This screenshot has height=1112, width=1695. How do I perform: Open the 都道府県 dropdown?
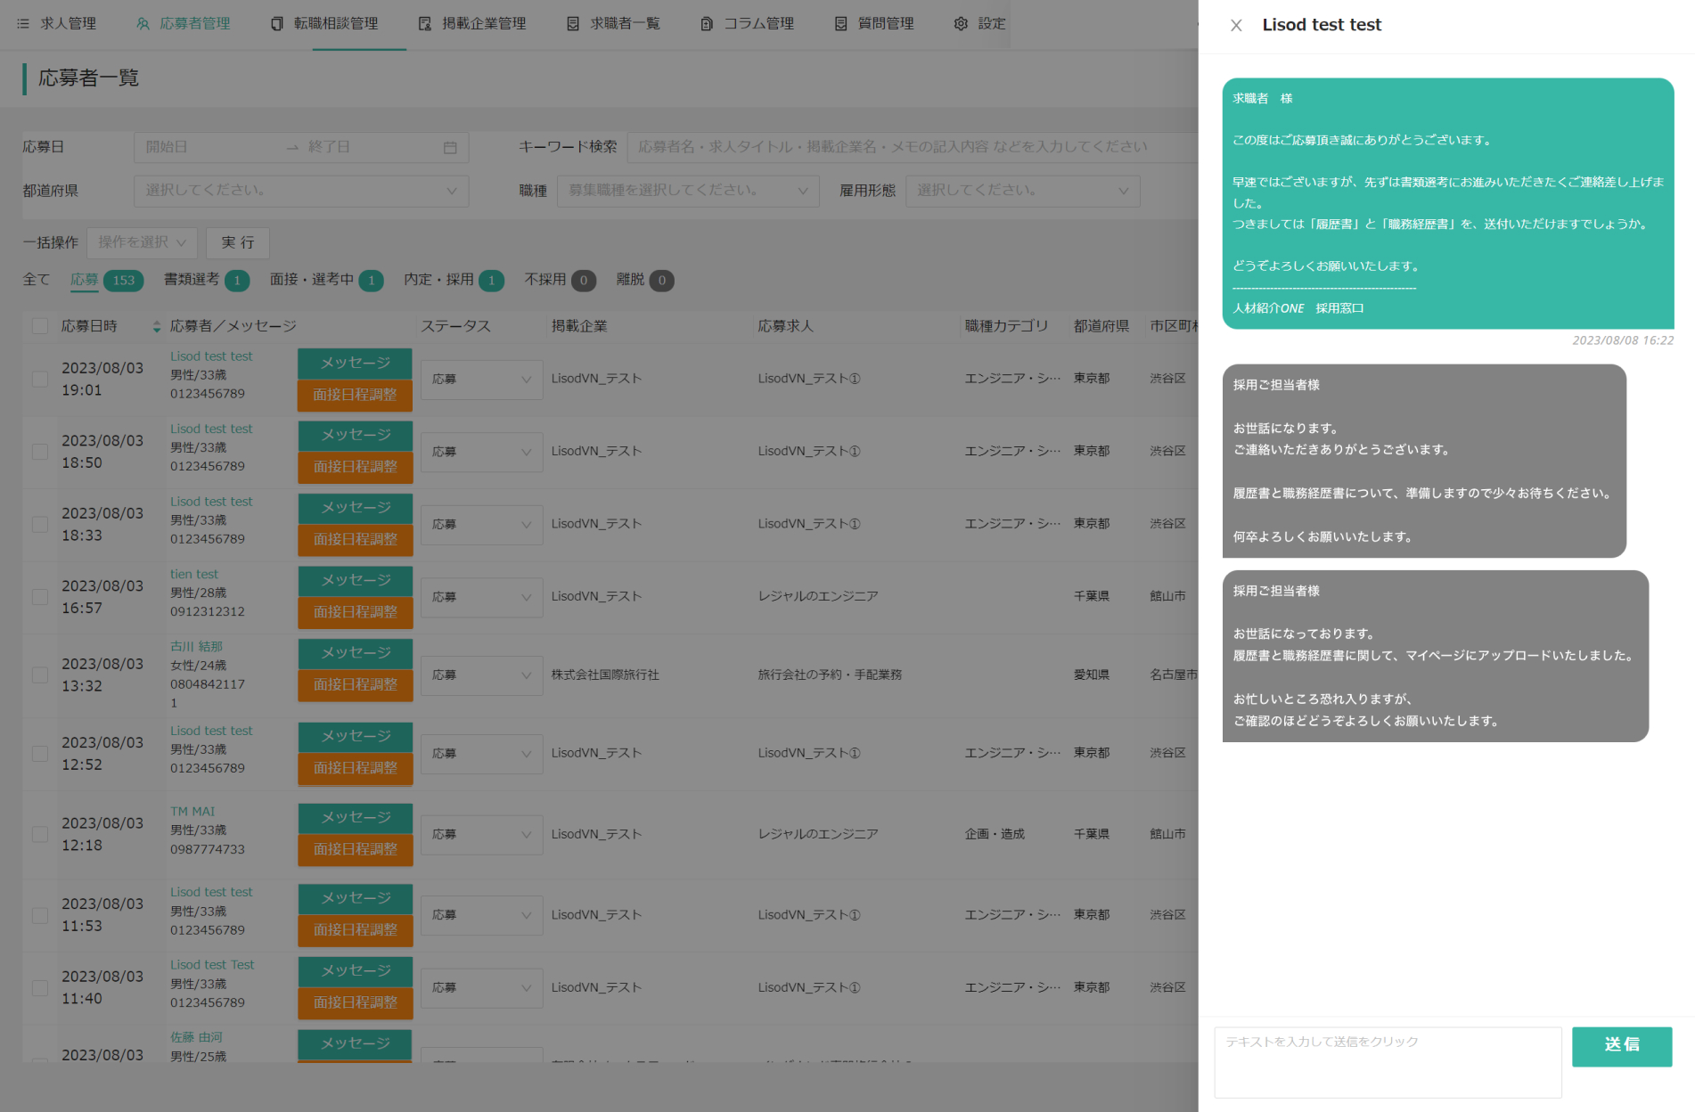(x=301, y=191)
